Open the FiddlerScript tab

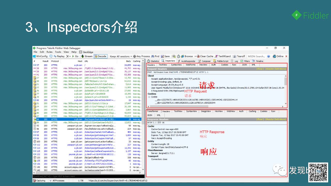221,61
